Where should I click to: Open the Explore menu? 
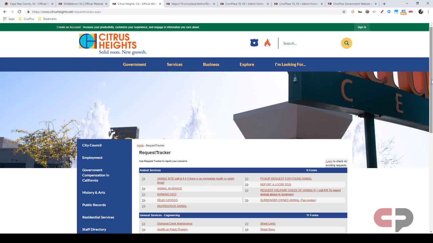247,64
